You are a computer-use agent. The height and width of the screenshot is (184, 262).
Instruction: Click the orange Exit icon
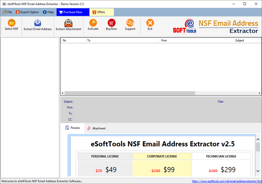(x=150, y=23)
